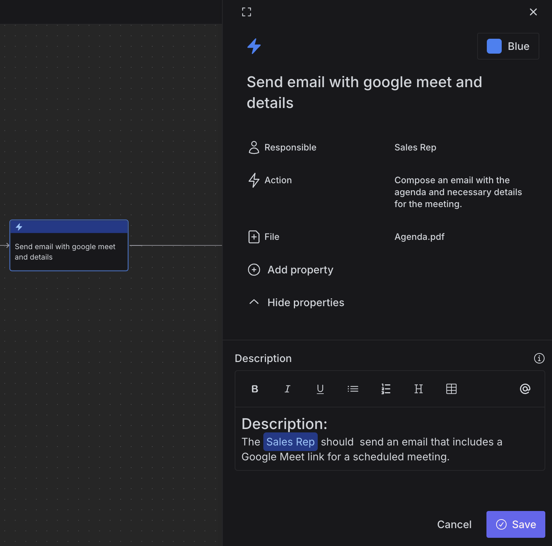Image resolution: width=552 pixels, height=546 pixels.
Task: Cancel editing the step
Action: (454, 524)
